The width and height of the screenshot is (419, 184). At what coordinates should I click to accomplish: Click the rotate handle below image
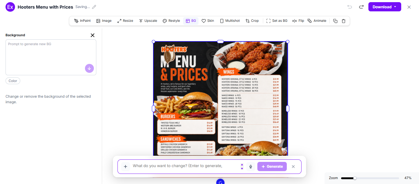[220, 182]
